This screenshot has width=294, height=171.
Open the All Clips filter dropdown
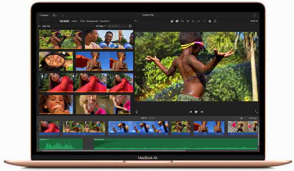(101, 26)
